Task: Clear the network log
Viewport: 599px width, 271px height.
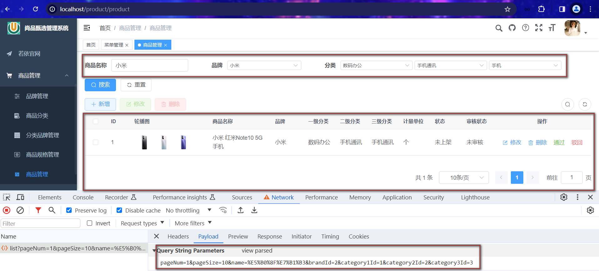Action: coord(20,210)
